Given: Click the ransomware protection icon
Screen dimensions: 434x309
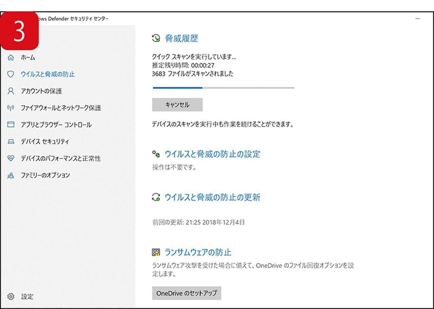Looking at the screenshot, I should [156, 252].
